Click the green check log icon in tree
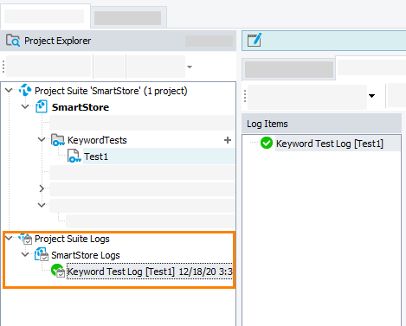This screenshot has width=406, height=326. pos(58,271)
